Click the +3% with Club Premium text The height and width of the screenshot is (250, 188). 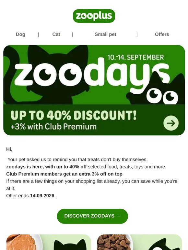point(53,127)
